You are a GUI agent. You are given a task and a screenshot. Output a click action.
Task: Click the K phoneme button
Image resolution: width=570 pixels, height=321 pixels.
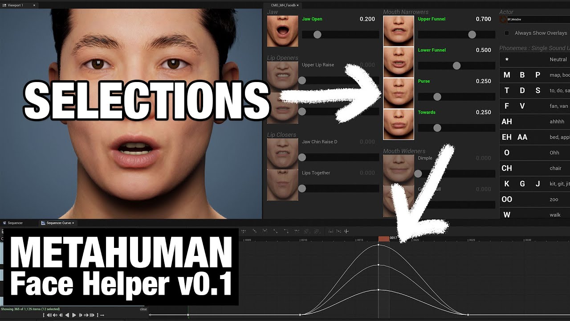pyautogui.click(x=507, y=184)
